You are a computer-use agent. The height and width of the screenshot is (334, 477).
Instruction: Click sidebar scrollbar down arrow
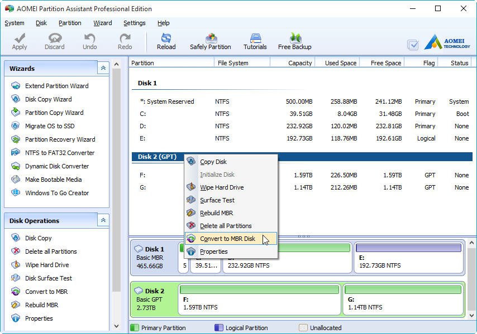click(116, 326)
